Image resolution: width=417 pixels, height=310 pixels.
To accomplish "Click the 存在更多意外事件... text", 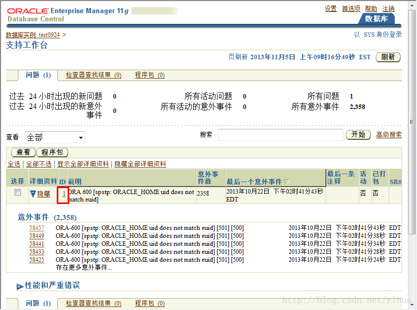I will click(84, 268).
